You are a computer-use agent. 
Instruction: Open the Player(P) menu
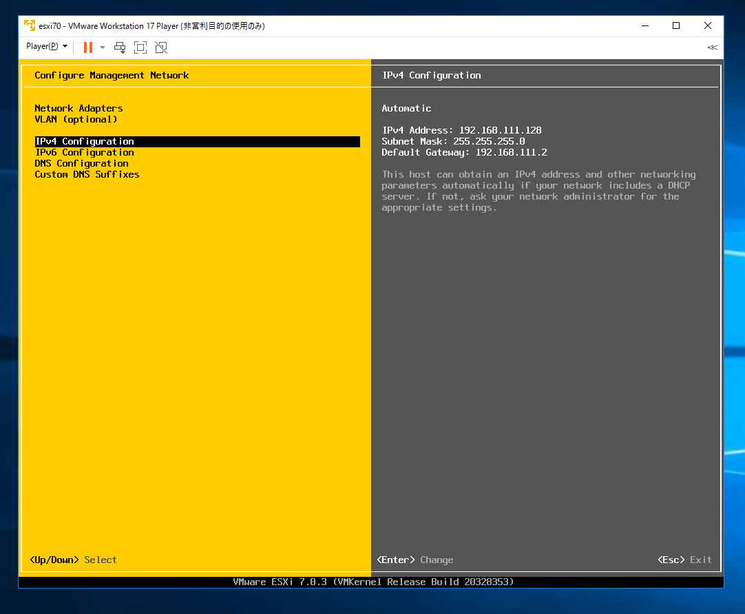pyautogui.click(x=47, y=47)
